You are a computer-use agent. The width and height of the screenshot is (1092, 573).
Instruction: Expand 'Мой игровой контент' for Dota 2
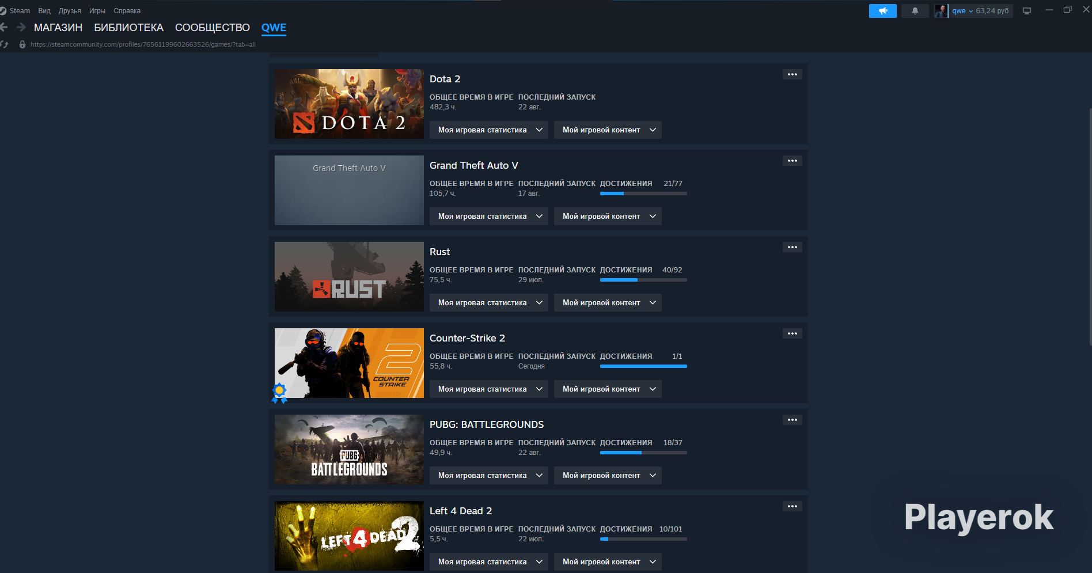pos(608,130)
